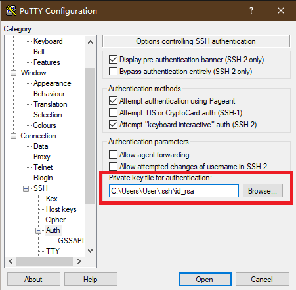Open the Window category
The width and height of the screenshot is (296, 290).
(33, 73)
